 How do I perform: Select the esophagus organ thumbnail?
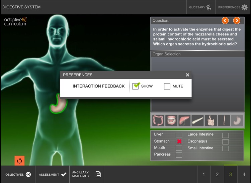(x=224, y=121)
